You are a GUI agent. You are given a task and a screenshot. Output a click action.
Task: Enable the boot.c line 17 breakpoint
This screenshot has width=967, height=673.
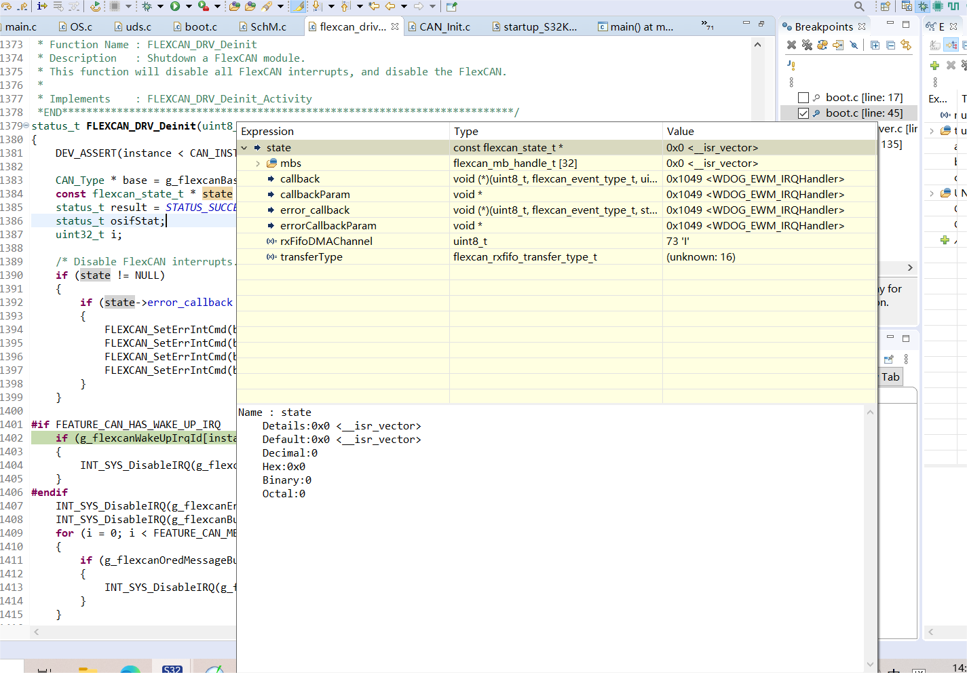click(803, 97)
